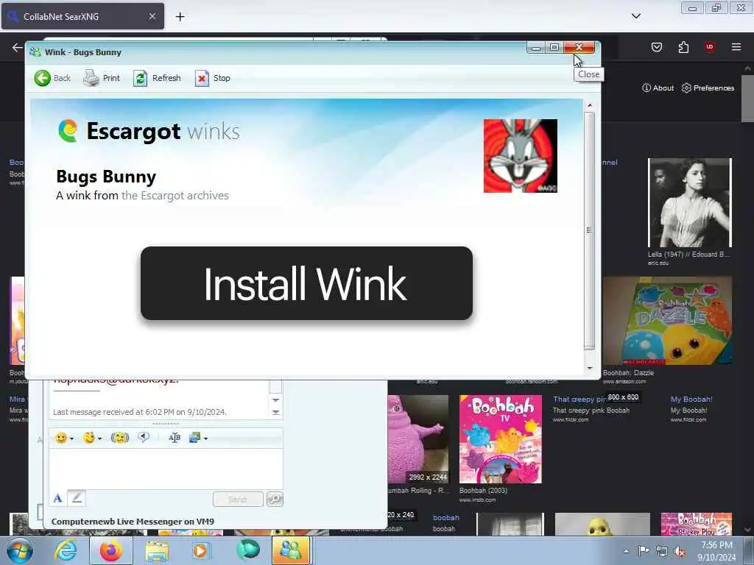Expand the winks dropdown arrow in Messenger
This screenshot has height=565, width=754.
(99, 438)
